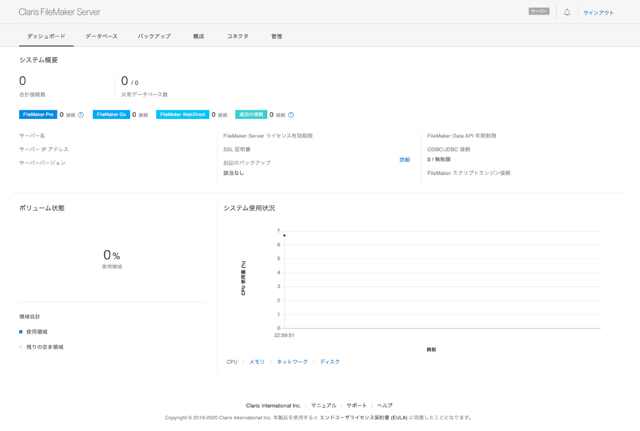Click the サーバーバージョン label
Image resolution: width=640 pixels, height=431 pixels.
pos(42,163)
